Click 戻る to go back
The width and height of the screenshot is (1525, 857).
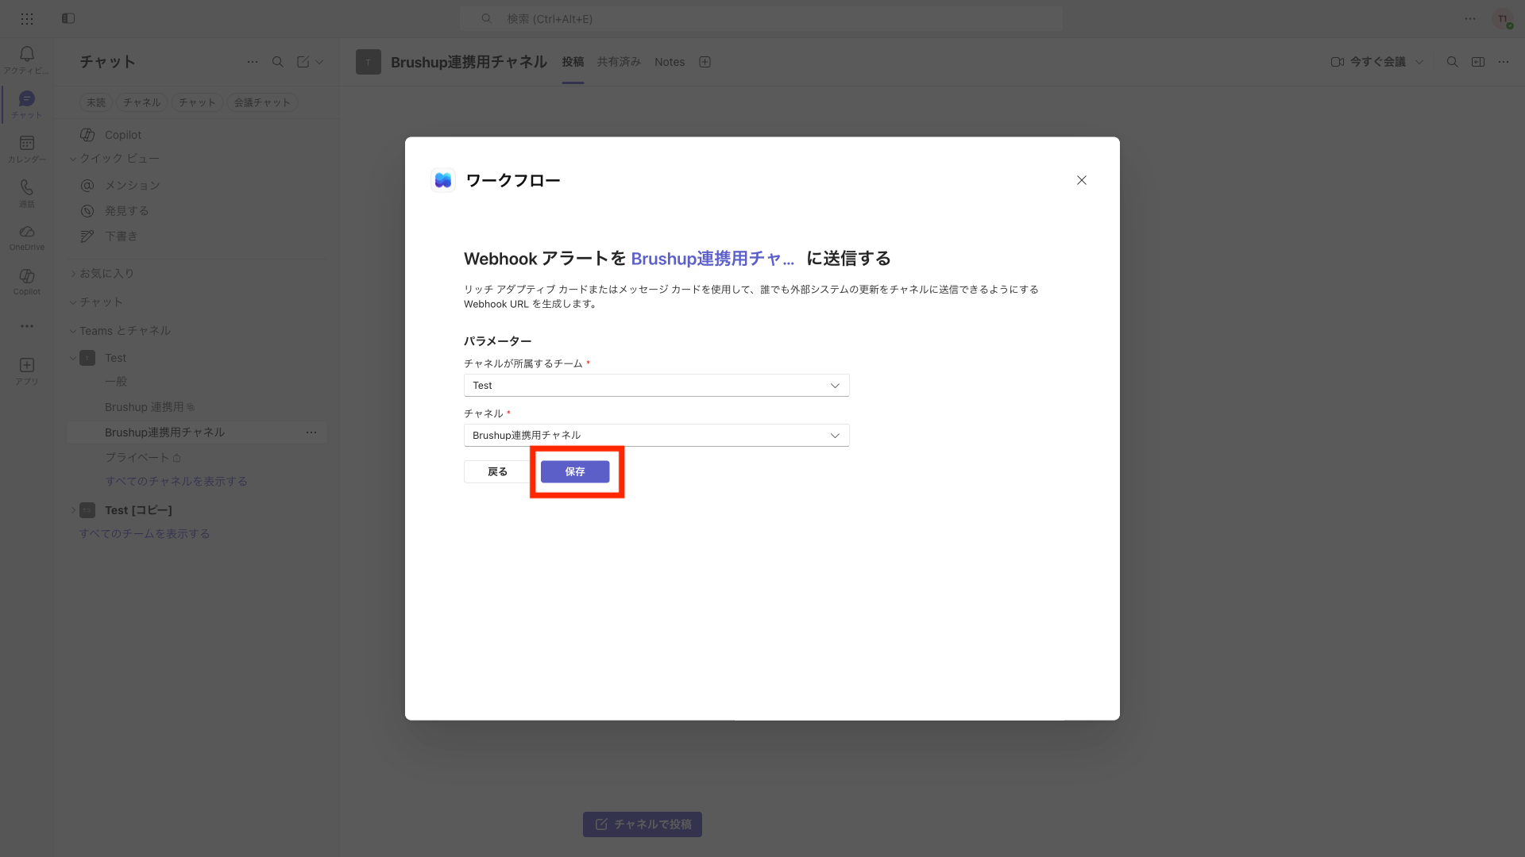click(x=497, y=471)
